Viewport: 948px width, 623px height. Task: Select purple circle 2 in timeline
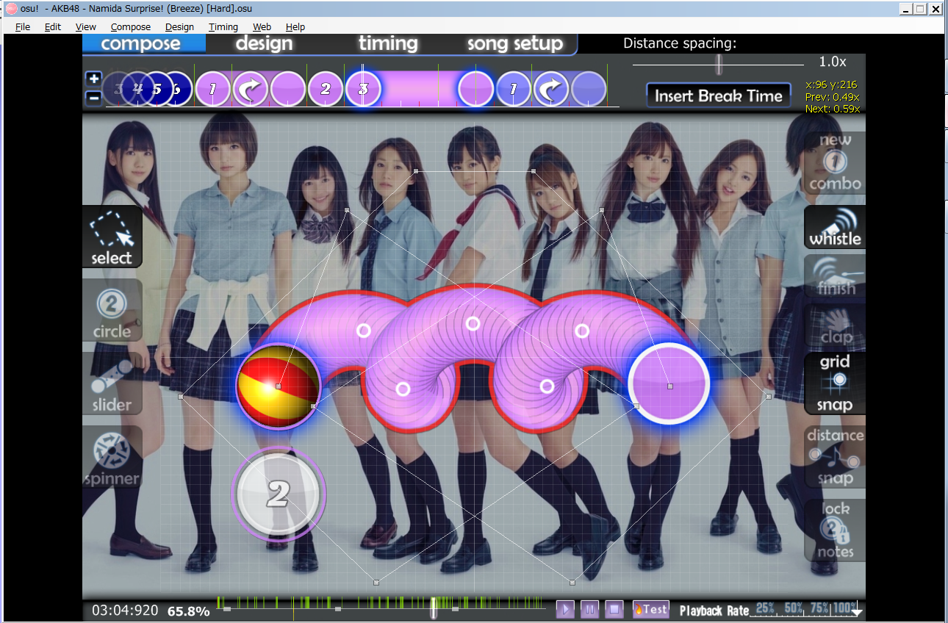326,90
